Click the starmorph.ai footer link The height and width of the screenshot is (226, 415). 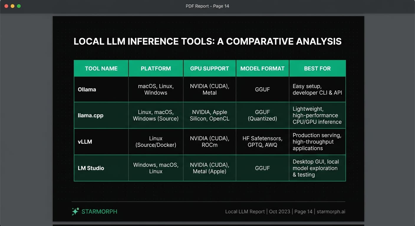click(331, 212)
